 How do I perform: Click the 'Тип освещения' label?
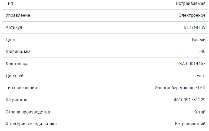coord(21,88)
